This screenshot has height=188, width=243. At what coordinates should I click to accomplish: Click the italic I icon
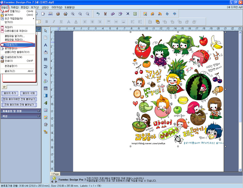pos(54,22)
